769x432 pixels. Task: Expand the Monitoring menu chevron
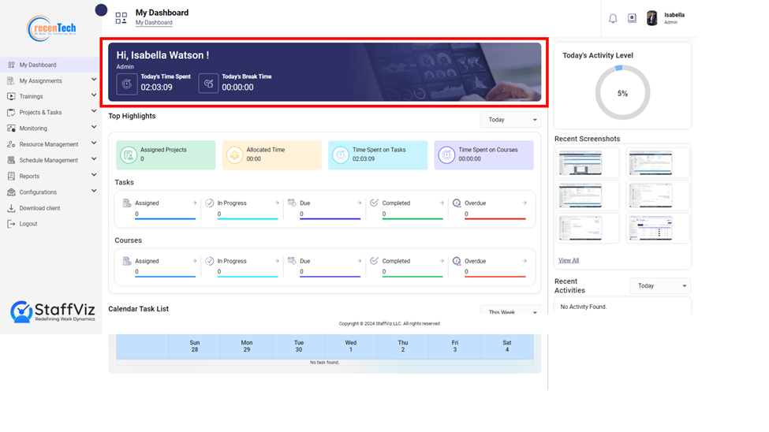point(94,127)
